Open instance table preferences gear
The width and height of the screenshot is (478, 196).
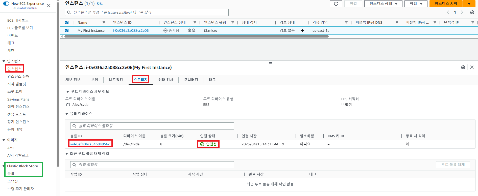(472, 12)
